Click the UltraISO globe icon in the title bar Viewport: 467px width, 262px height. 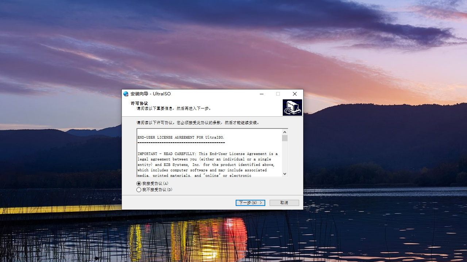(x=126, y=94)
